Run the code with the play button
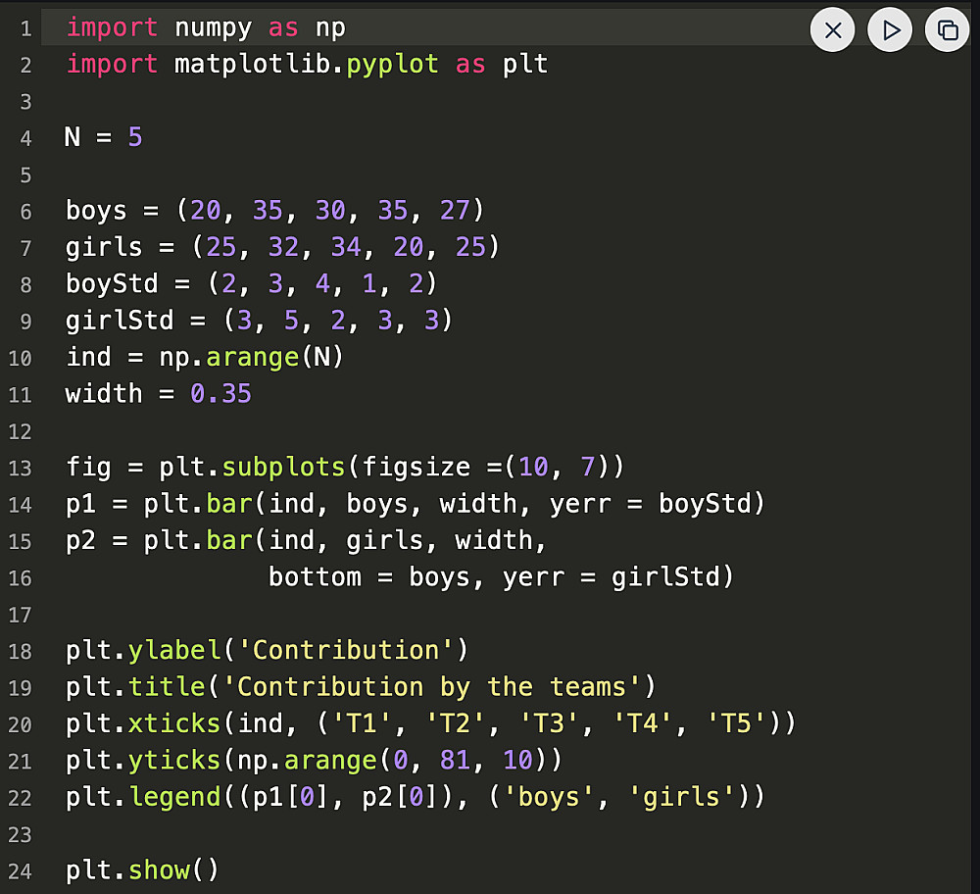Viewport: 980px width, 894px height. point(890,30)
